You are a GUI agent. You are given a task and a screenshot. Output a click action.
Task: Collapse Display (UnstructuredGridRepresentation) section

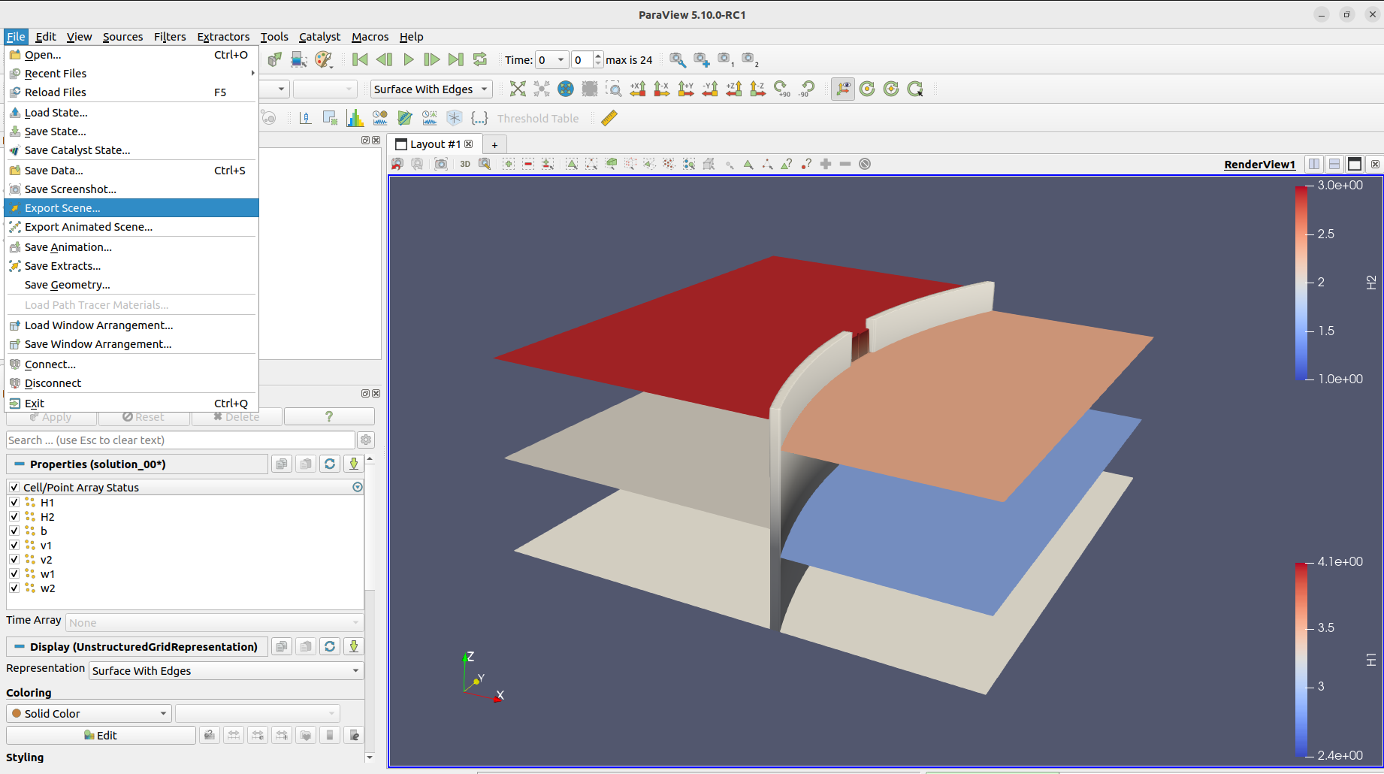tap(20, 646)
